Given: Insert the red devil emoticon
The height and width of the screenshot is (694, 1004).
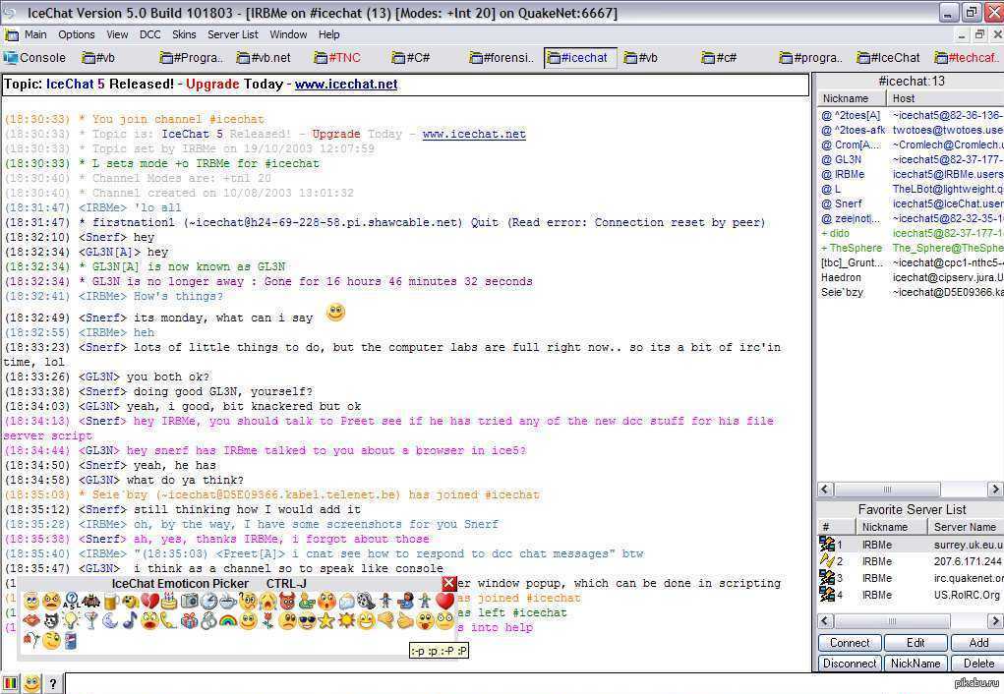Looking at the screenshot, I should (x=287, y=601).
